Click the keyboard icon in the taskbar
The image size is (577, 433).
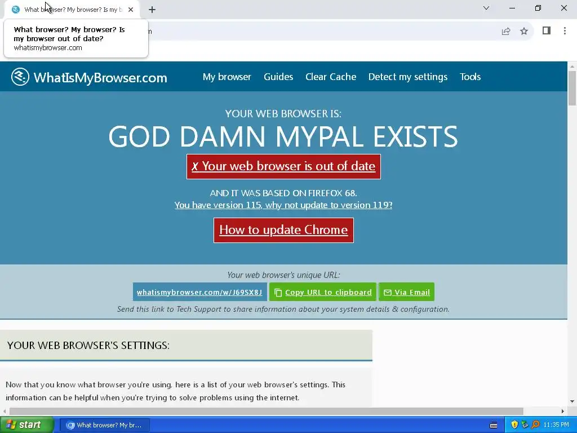point(494,425)
